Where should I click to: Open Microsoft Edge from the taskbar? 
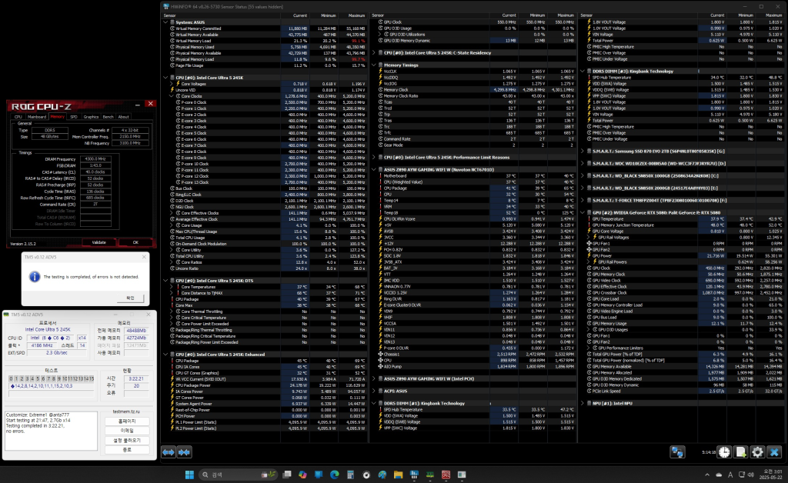335,475
